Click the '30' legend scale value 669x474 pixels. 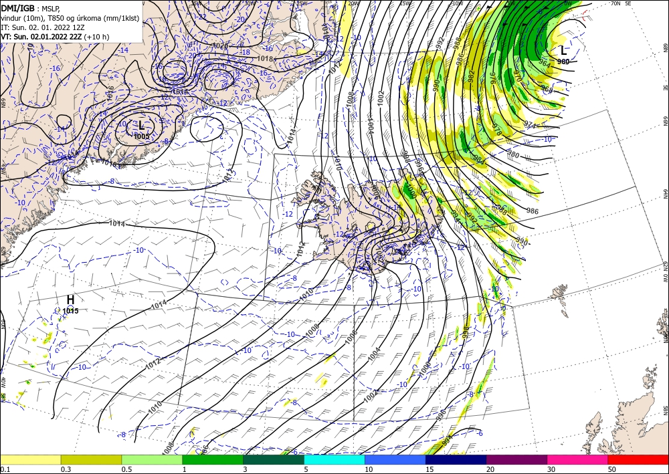click(x=551, y=469)
